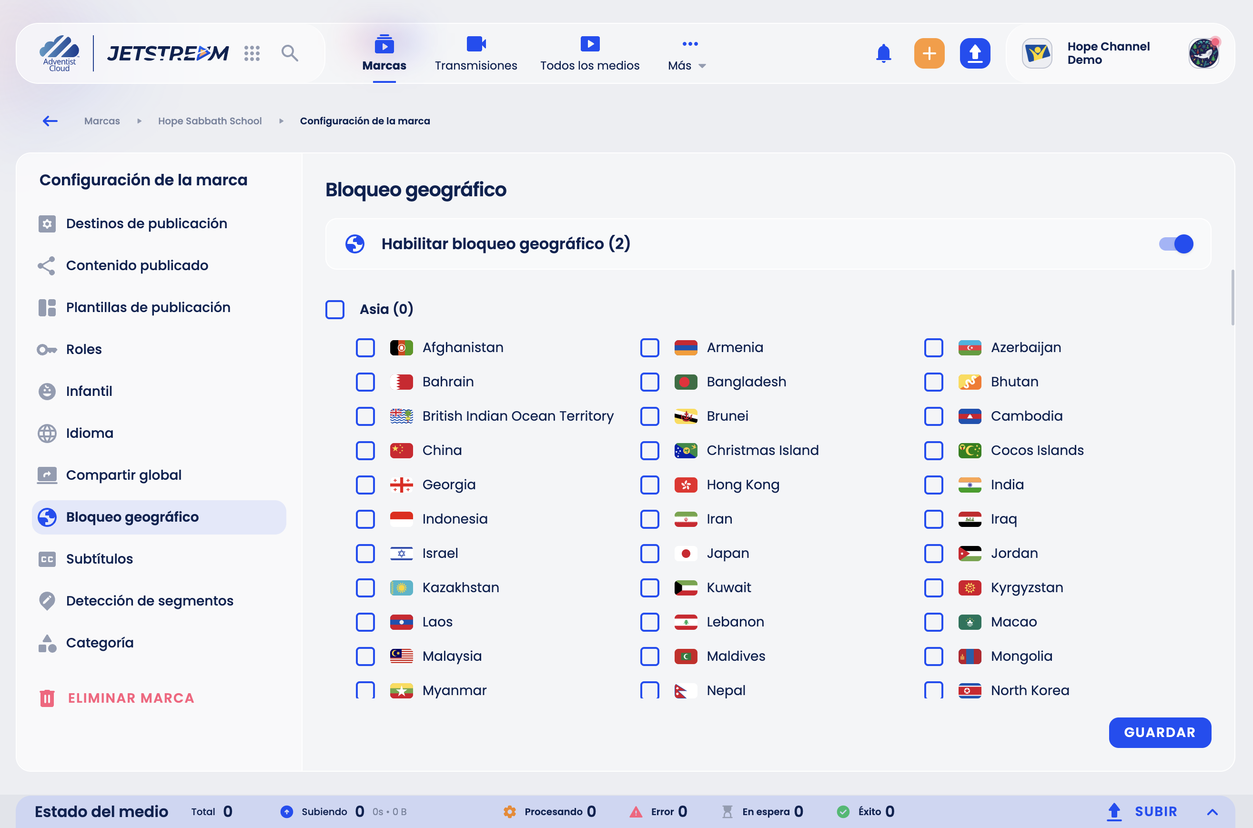Click the SUBIR button in status bar

(x=1142, y=812)
